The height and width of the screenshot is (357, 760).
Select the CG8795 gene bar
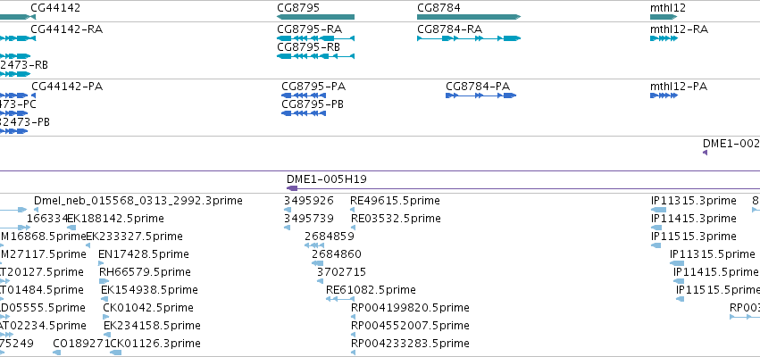pyautogui.click(x=315, y=17)
